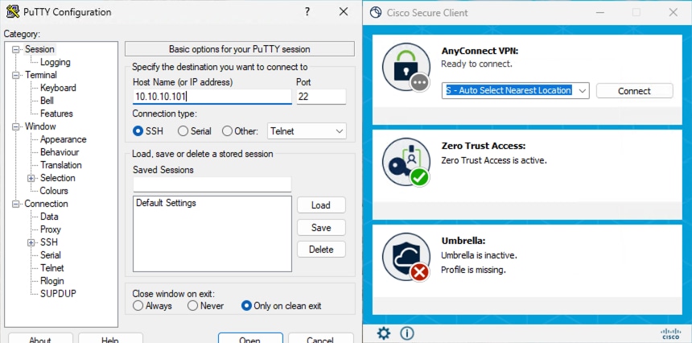Click the Open button in PuTTY
Viewport: 692px width, 343px height.
click(x=250, y=339)
